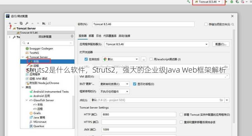Image resolution: width=252 pixels, height=136 pixels.
Task: Open the browser selection dropdown showing 默认
Action: (x=121, y=59)
